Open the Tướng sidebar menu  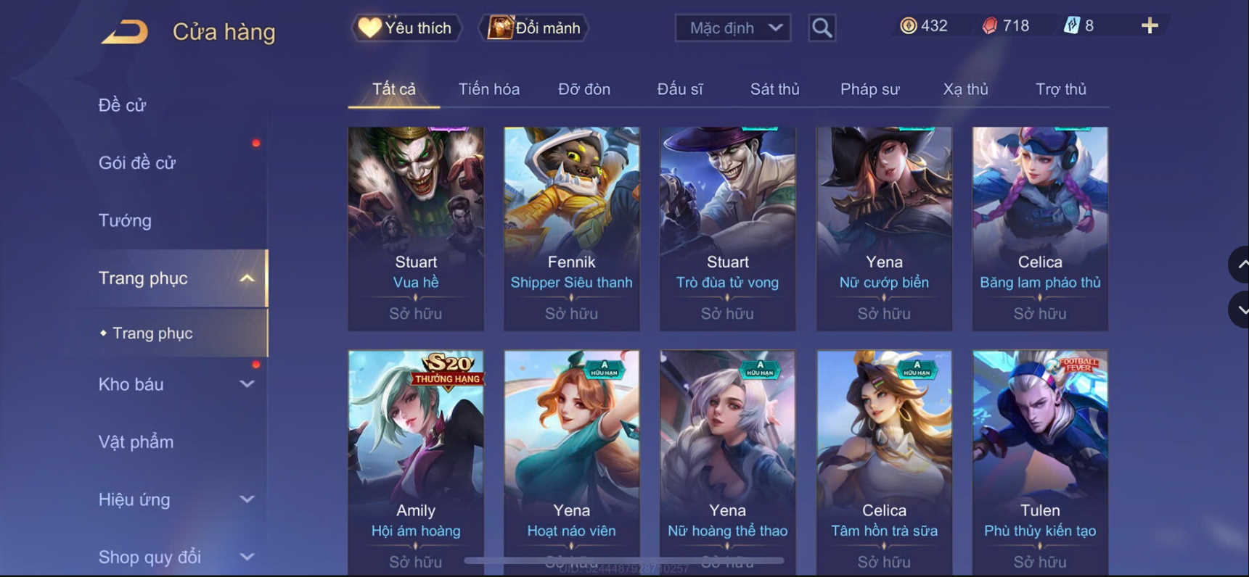125,220
